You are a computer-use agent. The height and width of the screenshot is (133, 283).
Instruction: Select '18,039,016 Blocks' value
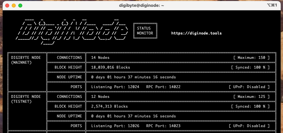coord(111,67)
